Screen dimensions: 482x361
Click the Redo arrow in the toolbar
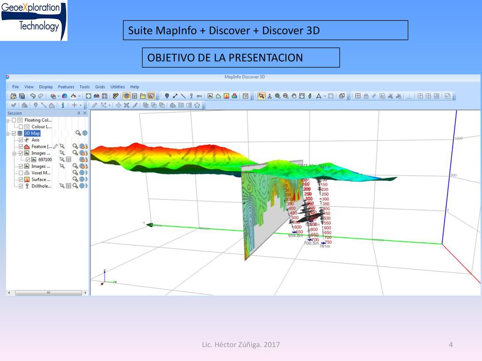click(41, 96)
